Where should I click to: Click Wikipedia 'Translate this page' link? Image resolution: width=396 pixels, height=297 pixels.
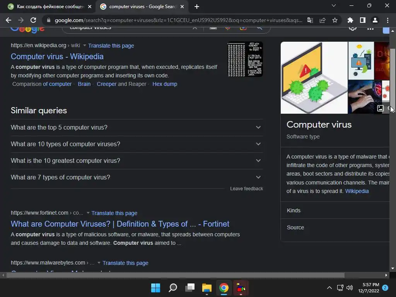[111, 46]
